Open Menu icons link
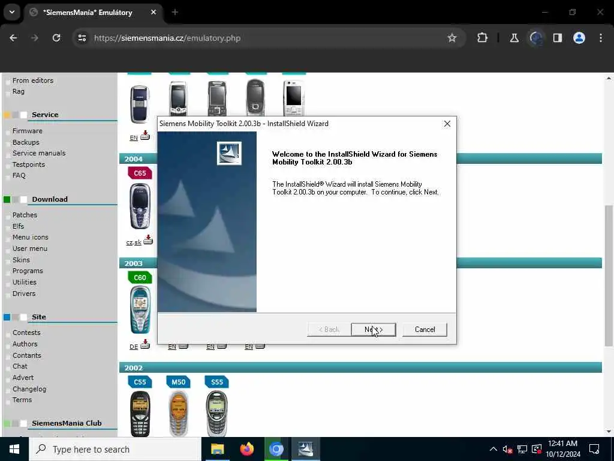This screenshot has width=614, height=461. click(30, 237)
